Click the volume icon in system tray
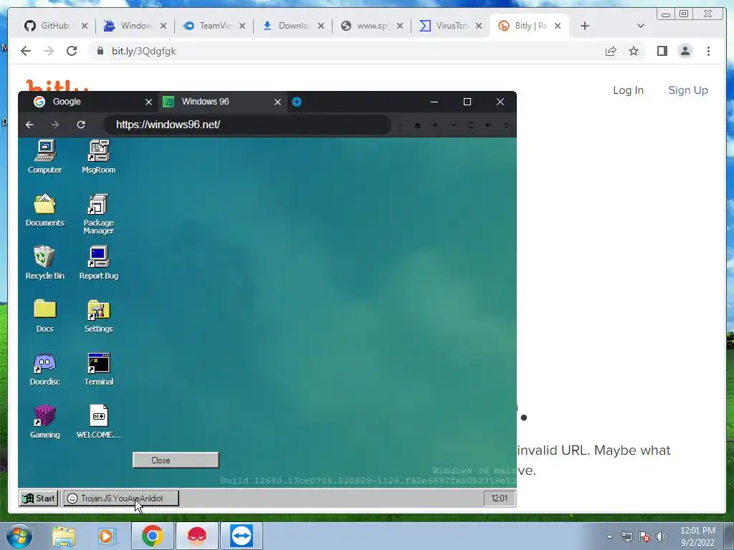 coord(661,536)
